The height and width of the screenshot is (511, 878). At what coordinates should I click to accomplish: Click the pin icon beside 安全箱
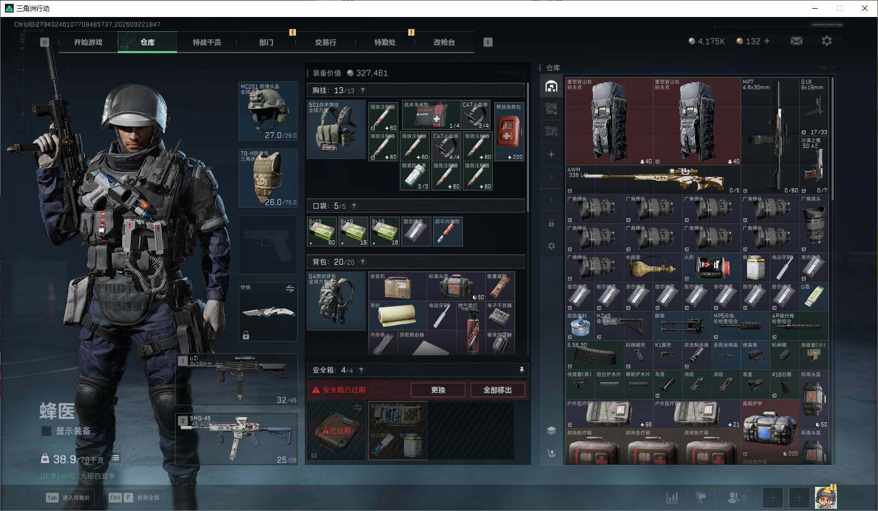point(521,370)
